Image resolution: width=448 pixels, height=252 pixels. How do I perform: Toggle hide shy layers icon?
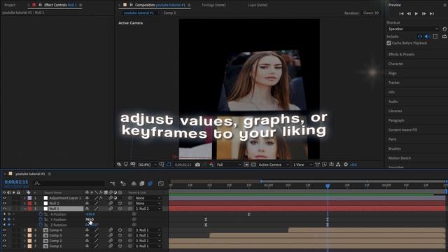[x=134, y=183]
